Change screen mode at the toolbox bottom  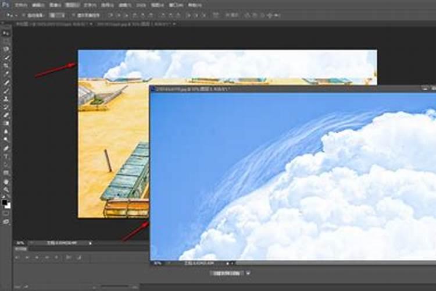6,222
